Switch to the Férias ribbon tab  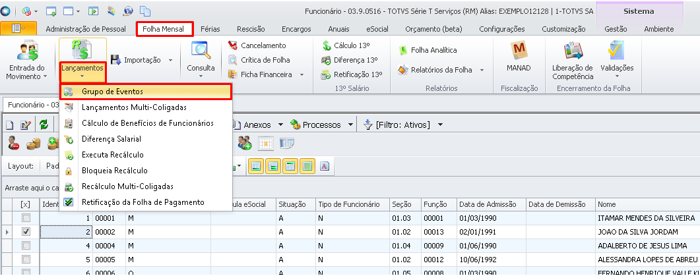pyautogui.click(x=210, y=29)
